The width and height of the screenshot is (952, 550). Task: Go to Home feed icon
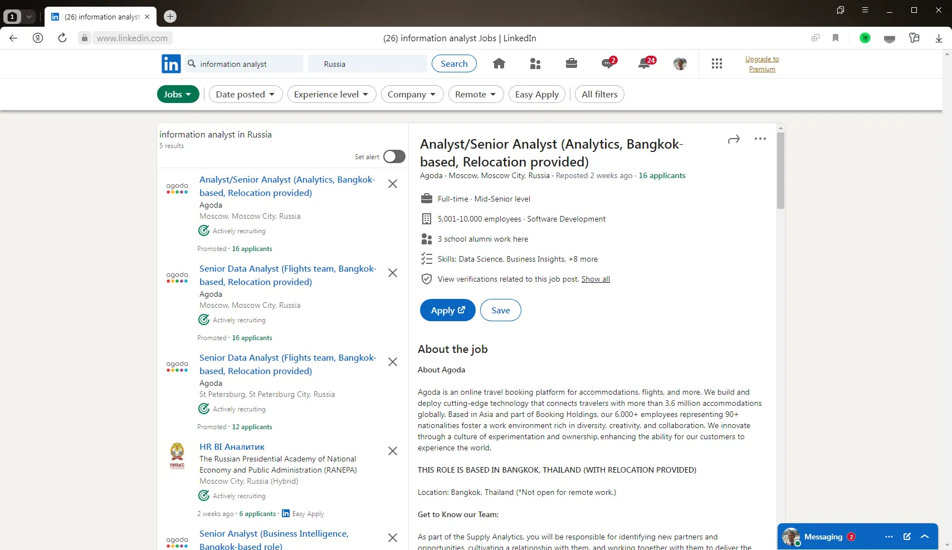click(x=499, y=63)
